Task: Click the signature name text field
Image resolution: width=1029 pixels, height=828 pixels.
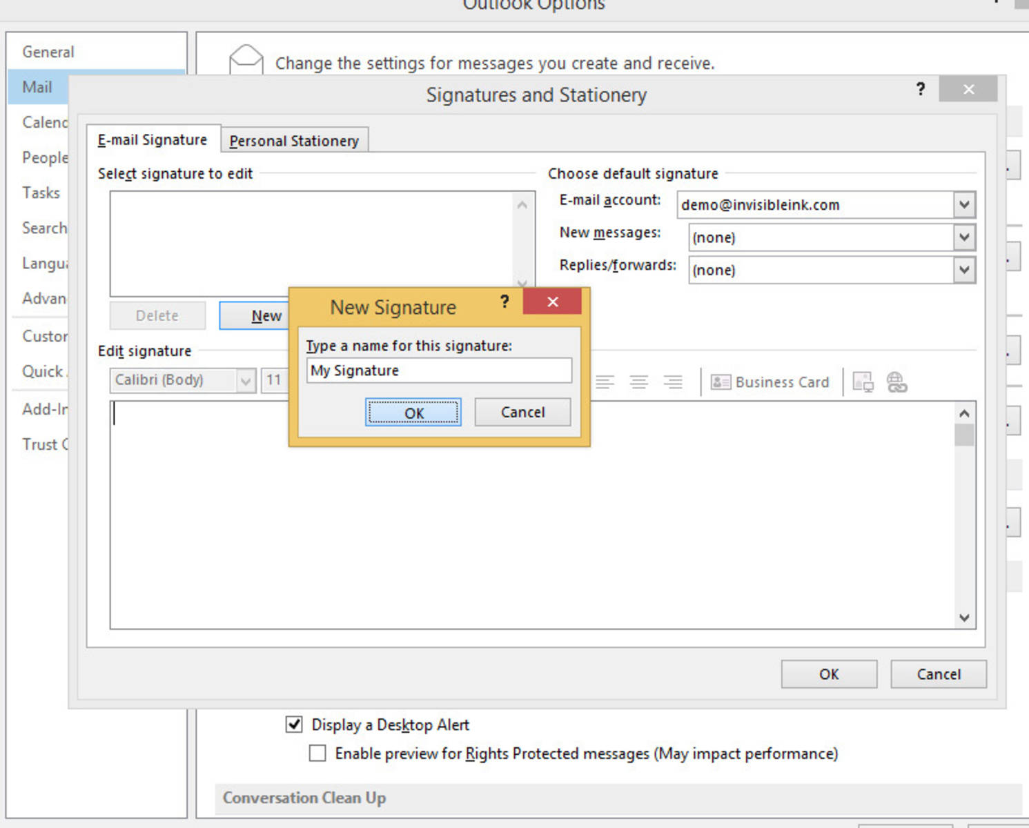Action: pos(439,371)
